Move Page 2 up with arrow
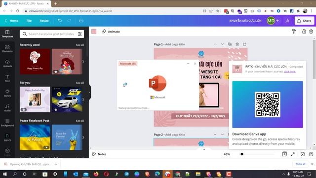 click(x=215, y=134)
